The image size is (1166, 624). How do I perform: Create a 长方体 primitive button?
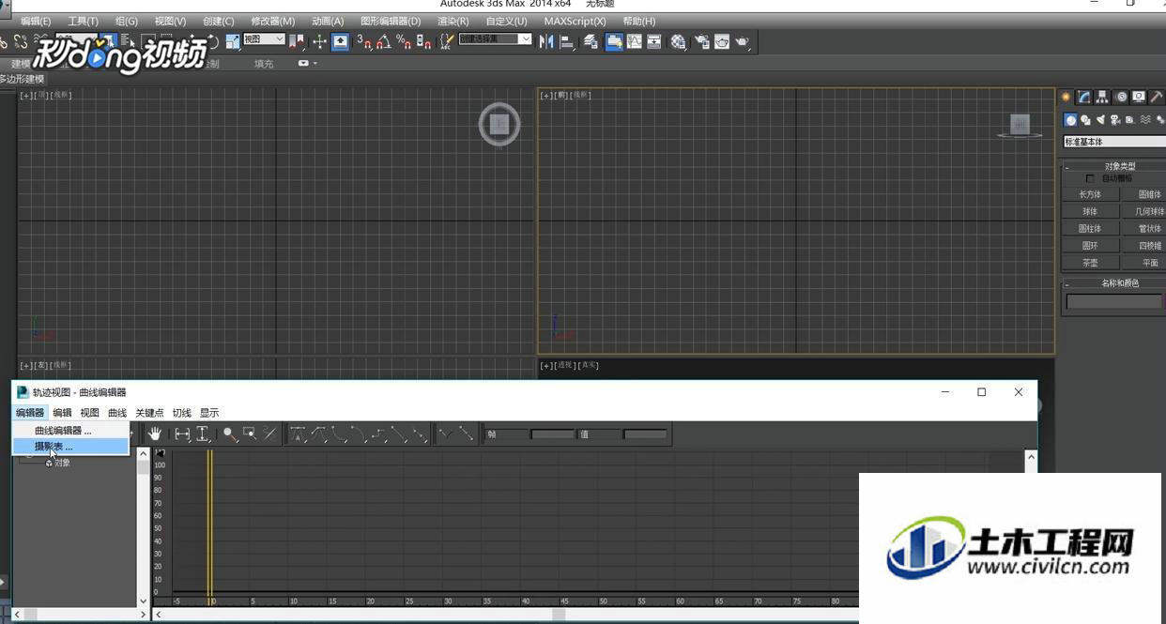(x=1090, y=194)
